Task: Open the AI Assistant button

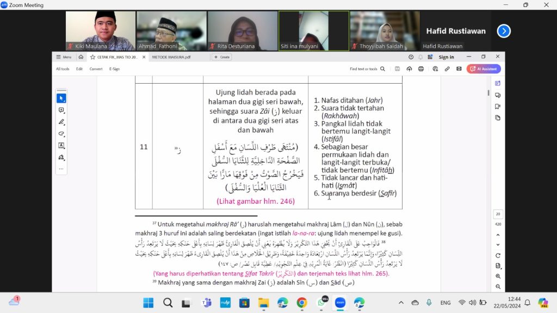Action: click(484, 69)
